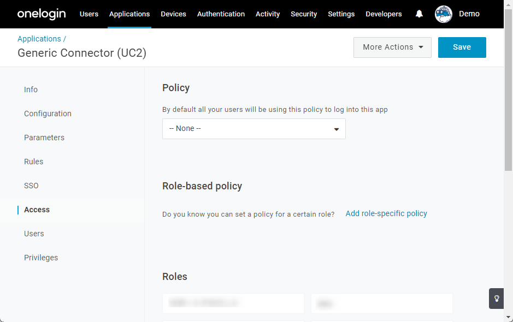Click the Policy heading

[x=176, y=88]
